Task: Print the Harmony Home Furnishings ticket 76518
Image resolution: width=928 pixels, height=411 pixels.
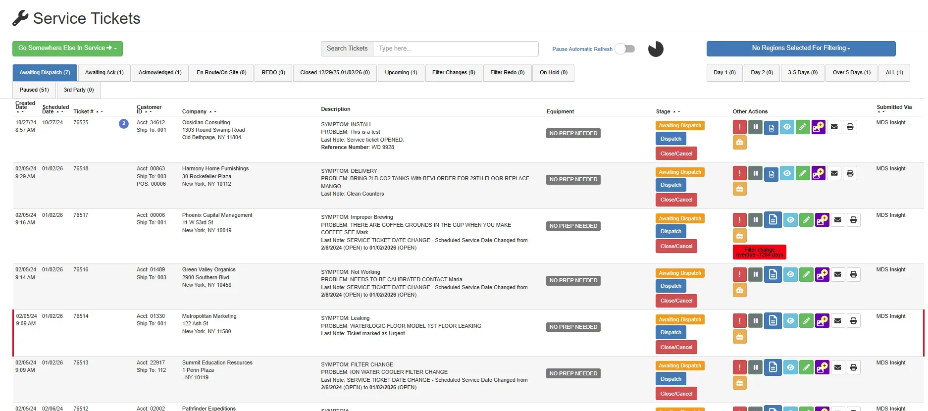Action: click(x=850, y=173)
